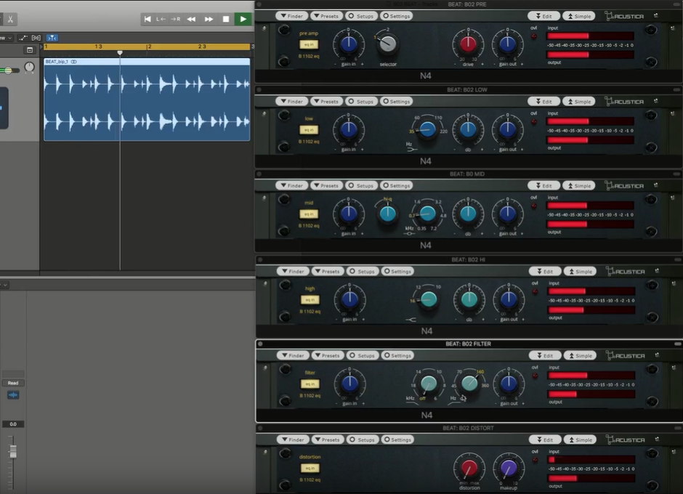The width and height of the screenshot is (683, 494).
Task: Open Settings in the B02 FILTER plugin
Action: point(397,355)
